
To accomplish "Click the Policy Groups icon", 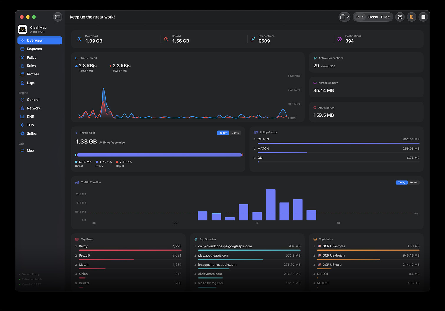I will pyautogui.click(x=256, y=133).
